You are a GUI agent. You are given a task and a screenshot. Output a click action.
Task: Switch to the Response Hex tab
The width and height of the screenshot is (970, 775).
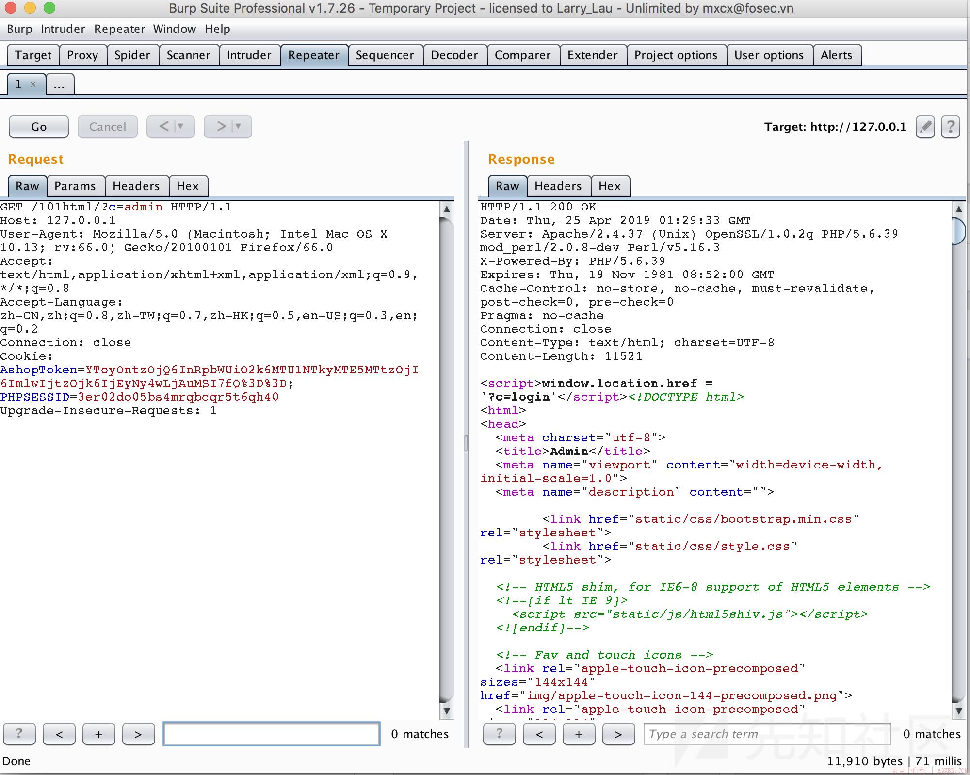tap(610, 186)
